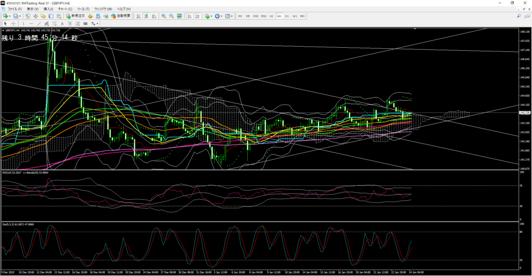Image resolution: width=532 pixels, height=276 pixels.
Task: Open the Terminal panel icon
Action: tap(51, 16)
